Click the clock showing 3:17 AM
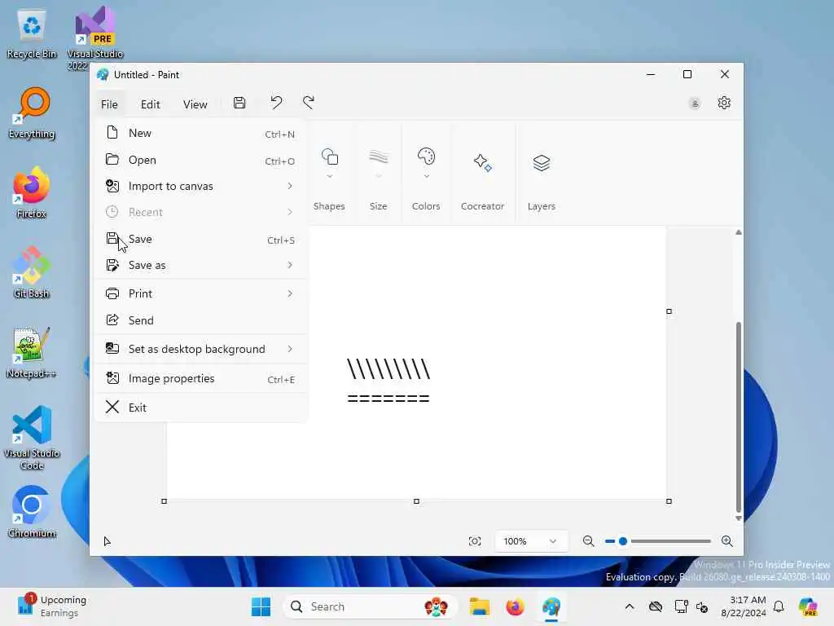834x626 pixels. 743,606
